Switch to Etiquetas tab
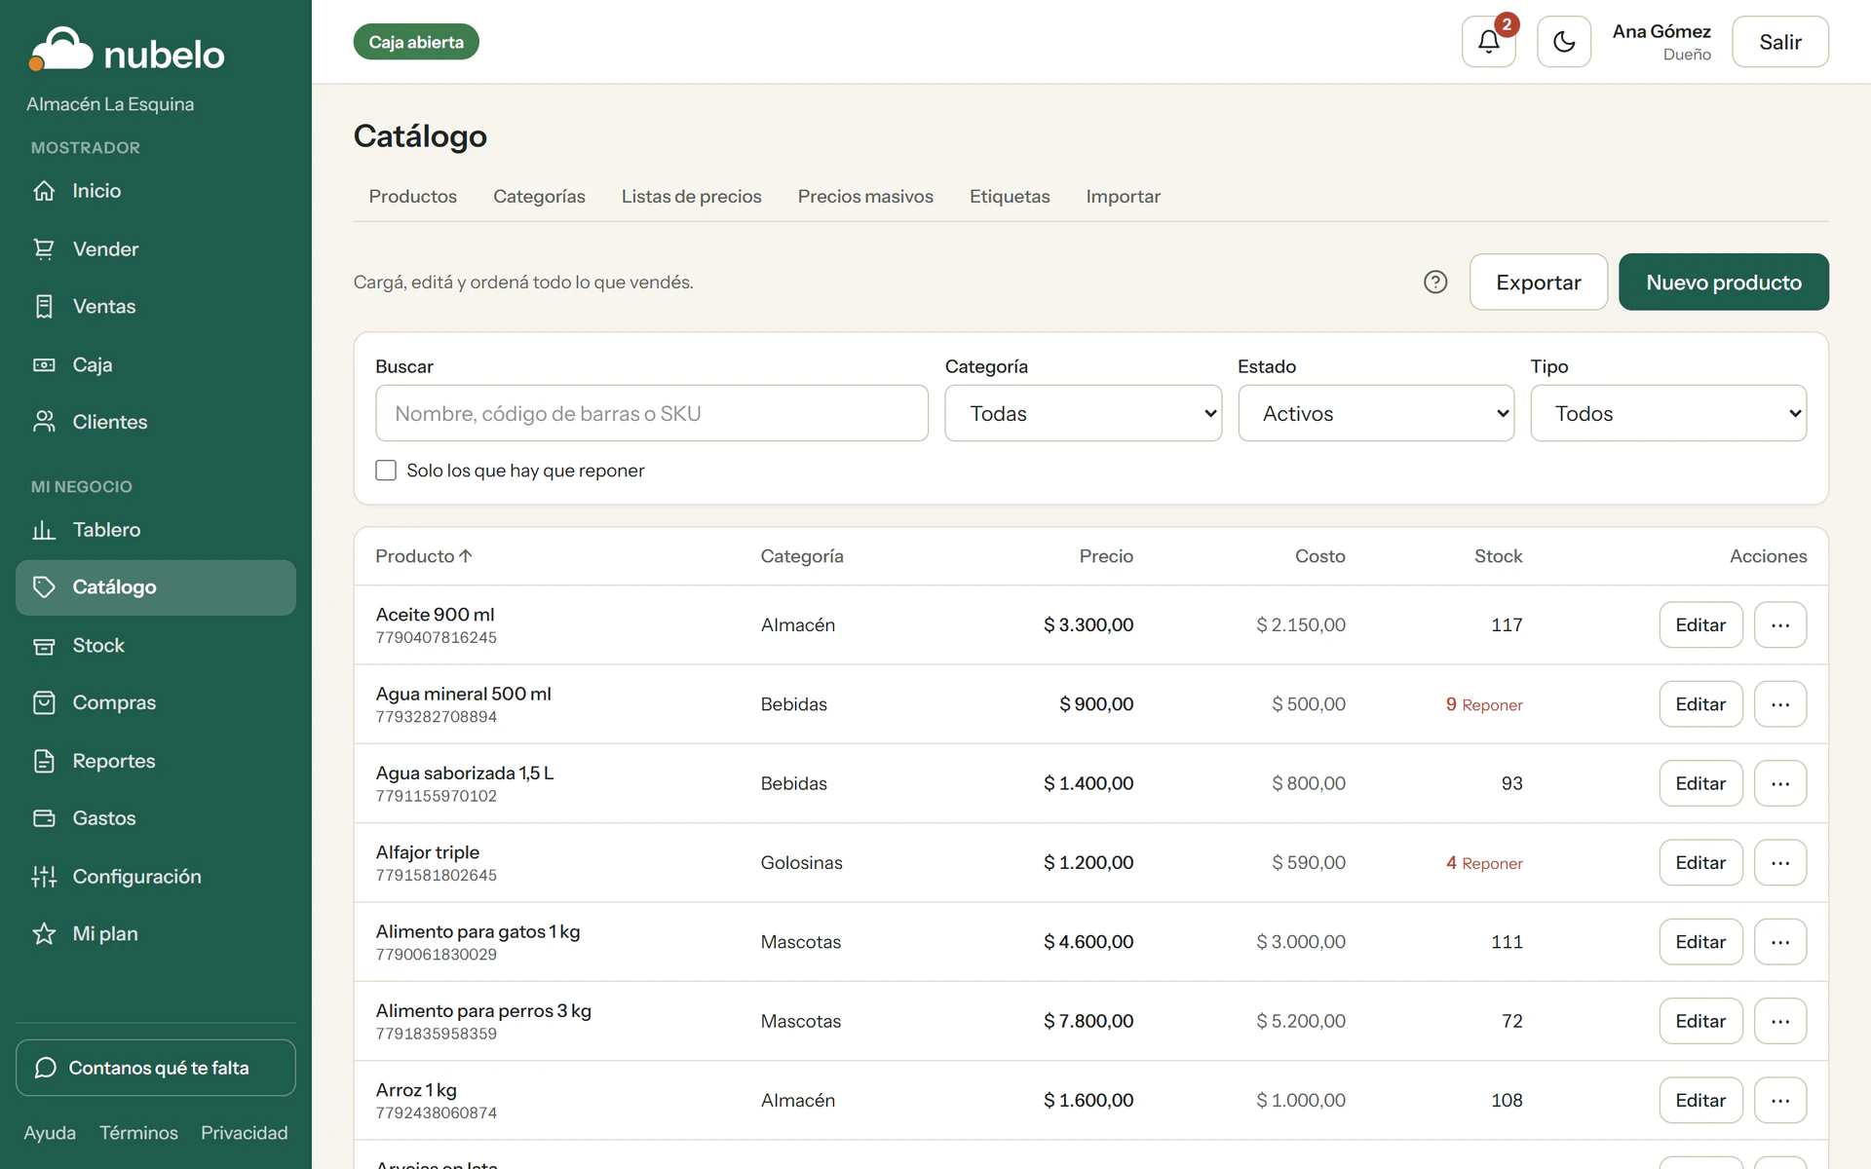Image resolution: width=1871 pixels, height=1169 pixels. [1010, 197]
